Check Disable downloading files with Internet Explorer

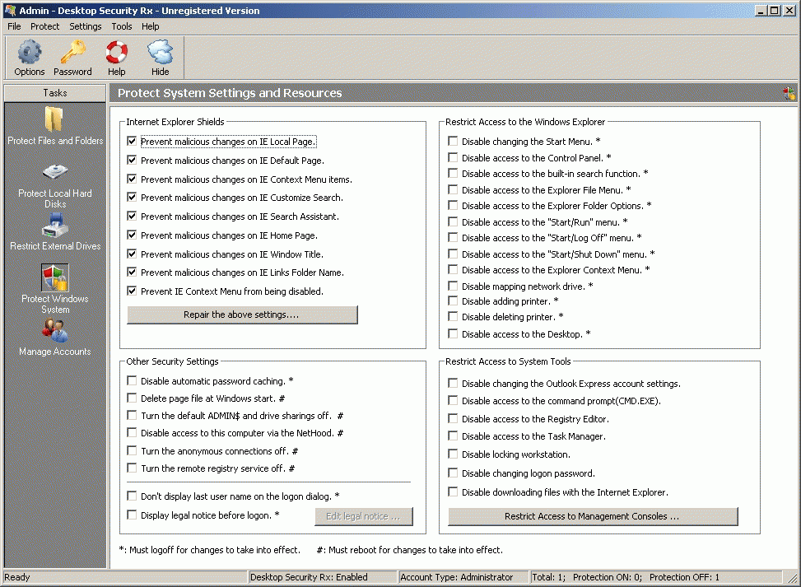pyautogui.click(x=453, y=492)
